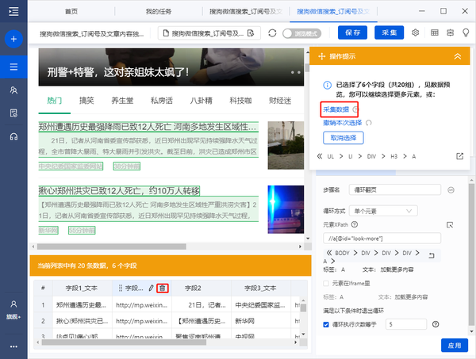476x359 pixels.
Task: Click the move handle icon of 操作提示 panel
Action: point(321,56)
